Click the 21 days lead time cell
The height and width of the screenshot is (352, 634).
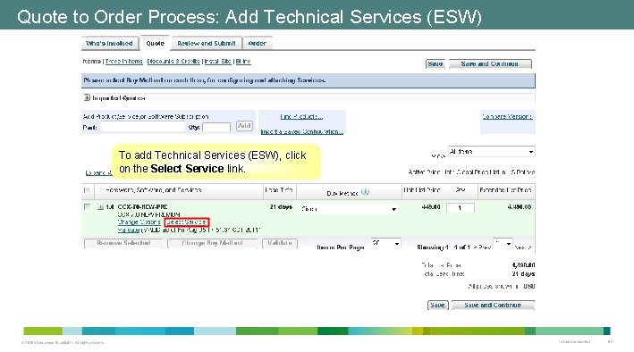point(281,207)
